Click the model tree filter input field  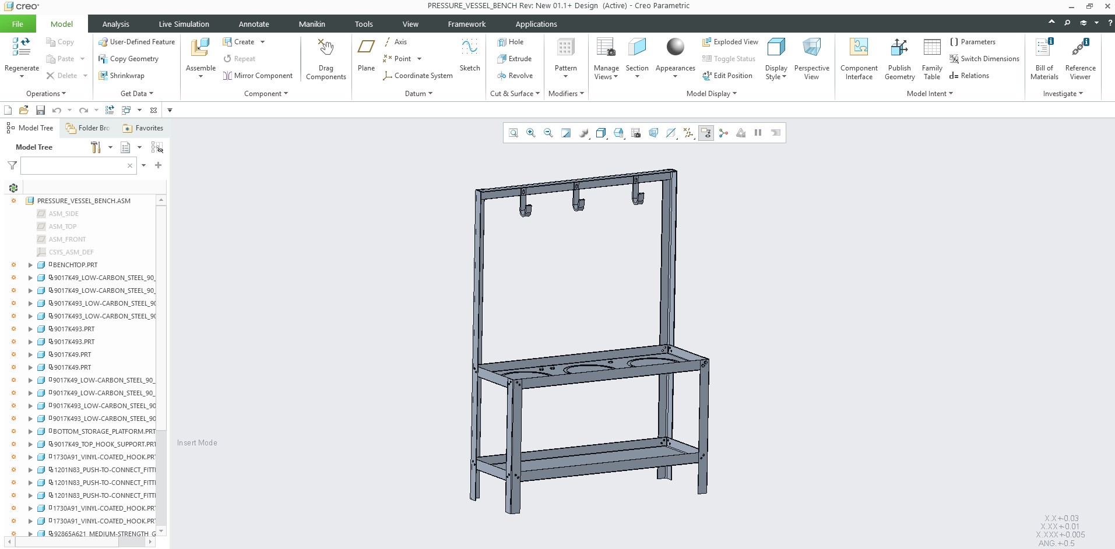73,165
